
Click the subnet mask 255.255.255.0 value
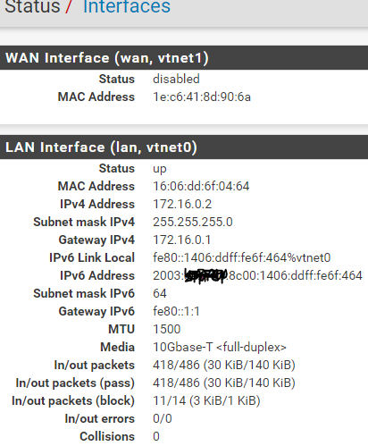193,222
